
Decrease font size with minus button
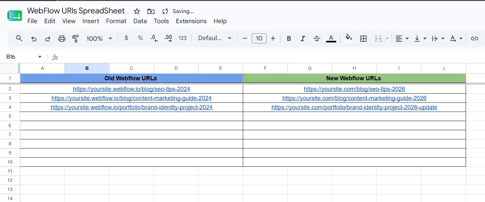click(245, 39)
